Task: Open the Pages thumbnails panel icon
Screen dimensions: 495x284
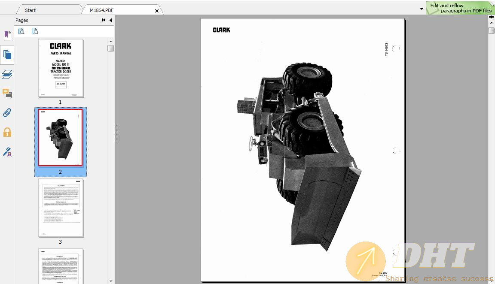Action: tap(7, 55)
